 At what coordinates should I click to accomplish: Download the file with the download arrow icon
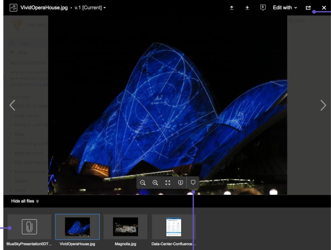[x=247, y=8]
